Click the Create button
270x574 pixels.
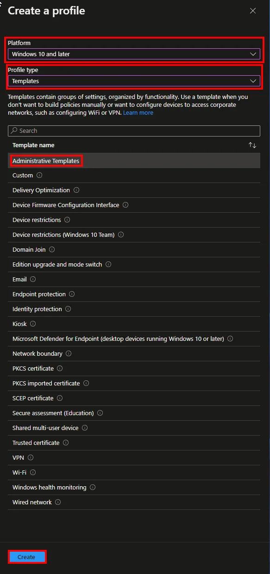coord(26,557)
